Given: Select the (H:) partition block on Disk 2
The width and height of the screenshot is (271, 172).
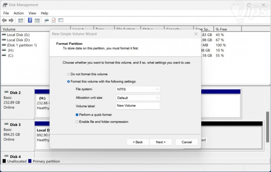Looking at the screenshot, I should (x=43, y=106).
